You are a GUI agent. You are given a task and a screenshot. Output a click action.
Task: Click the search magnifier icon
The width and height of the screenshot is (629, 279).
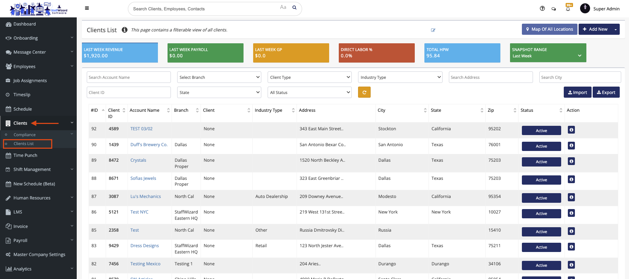pyautogui.click(x=294, y=7)
